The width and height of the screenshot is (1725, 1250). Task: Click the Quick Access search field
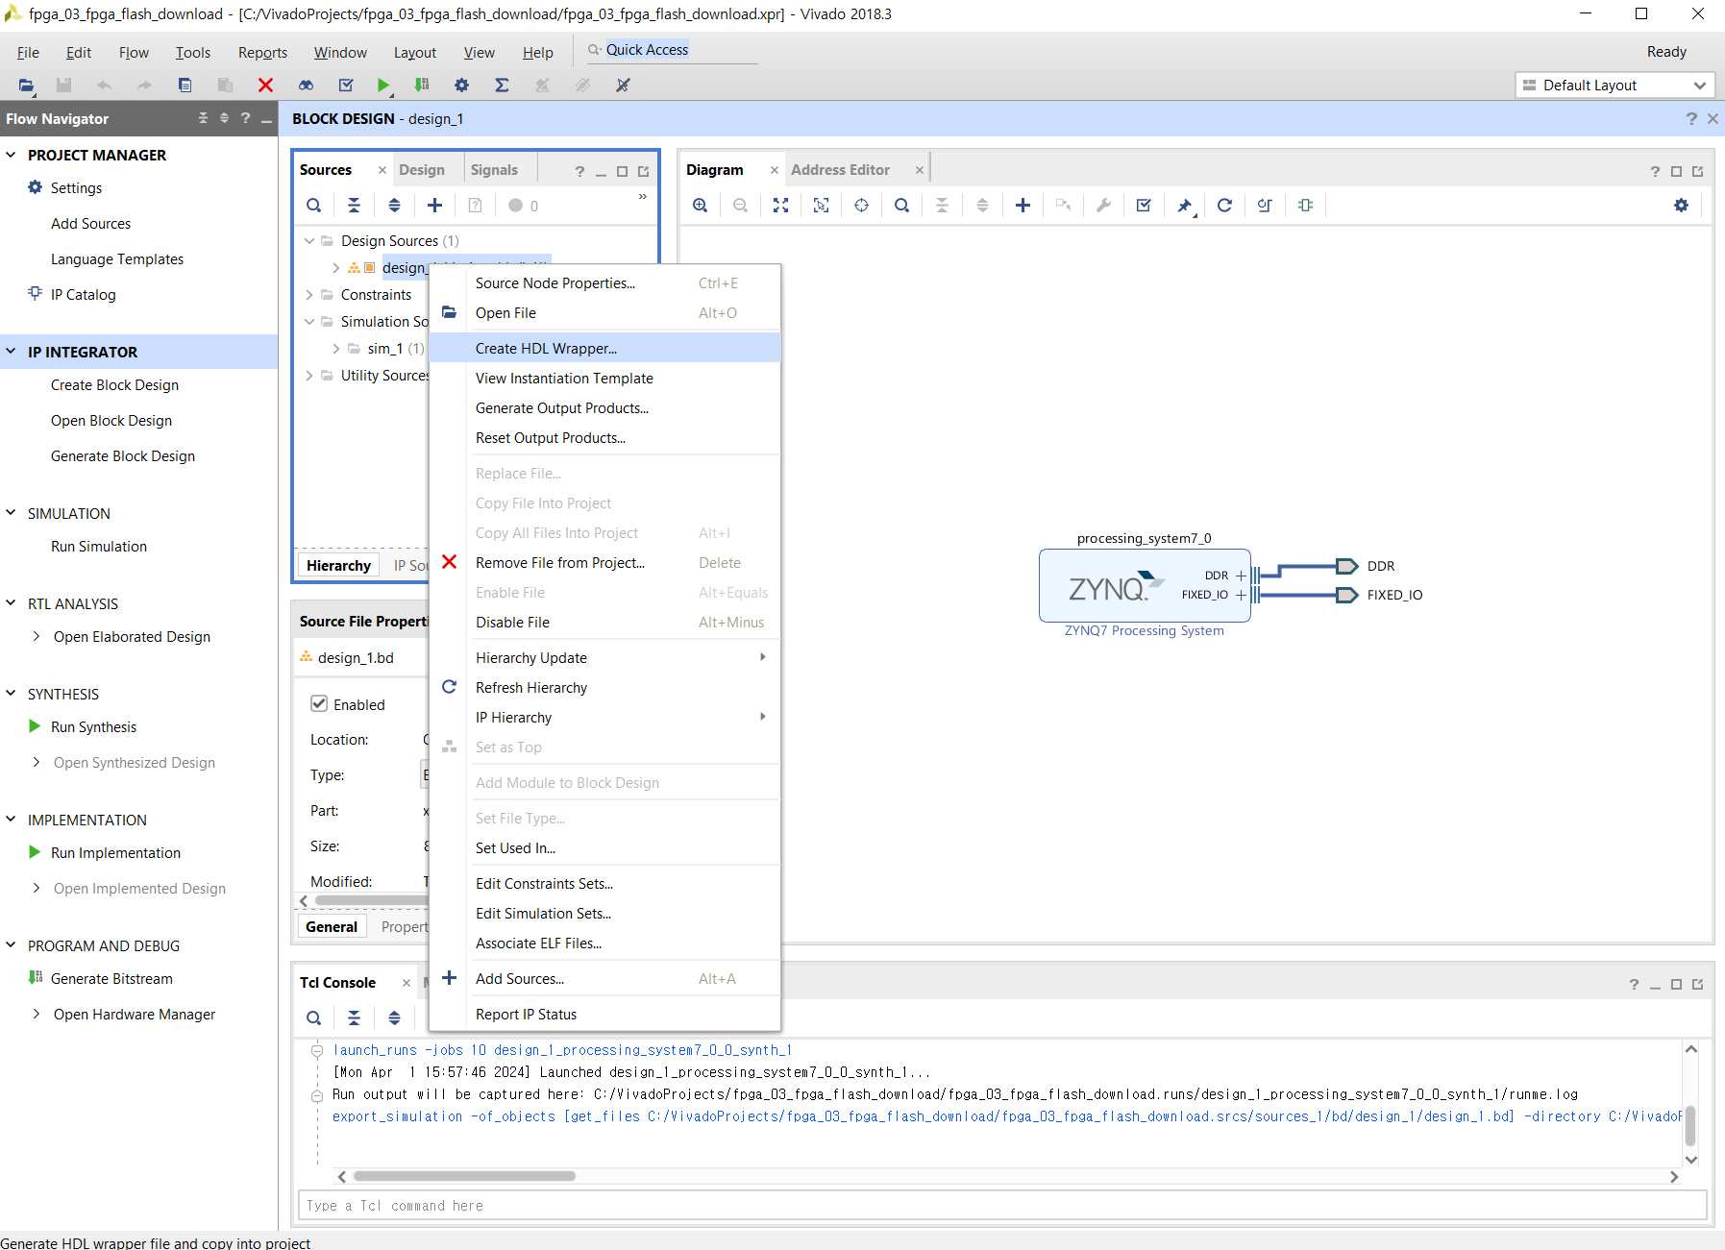[673, 50]
